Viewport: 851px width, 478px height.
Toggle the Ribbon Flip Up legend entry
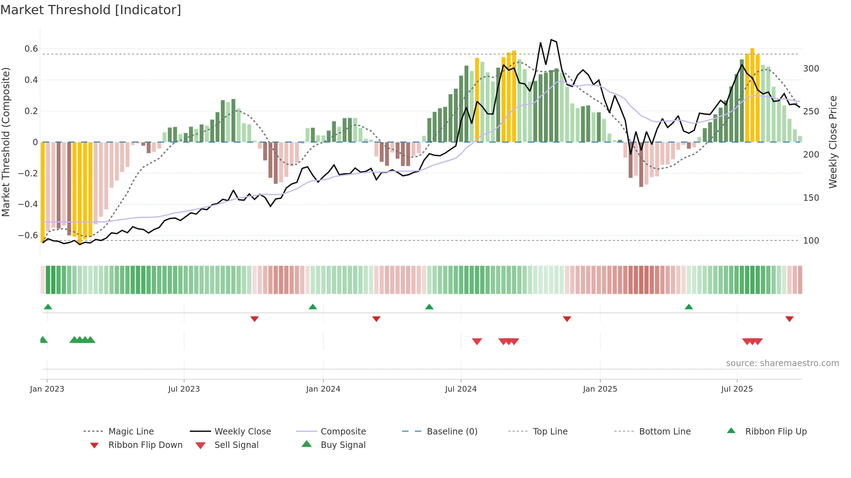[767, 431]
